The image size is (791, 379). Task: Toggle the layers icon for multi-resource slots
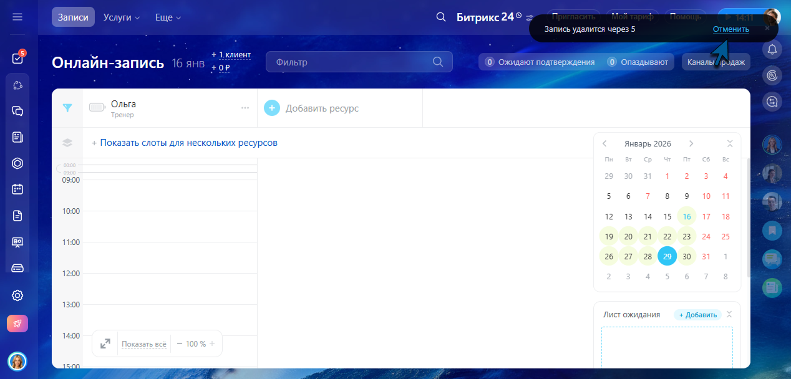click(67, 143)
